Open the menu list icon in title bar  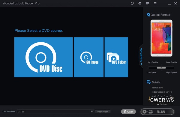(x=155, y=3)
